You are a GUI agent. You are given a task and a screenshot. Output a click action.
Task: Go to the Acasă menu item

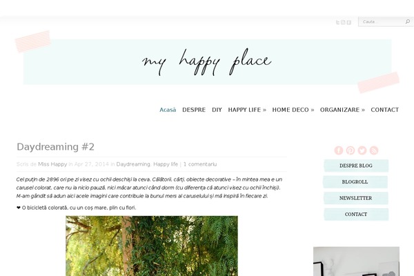pyautogui.click(x=168, y=110)
